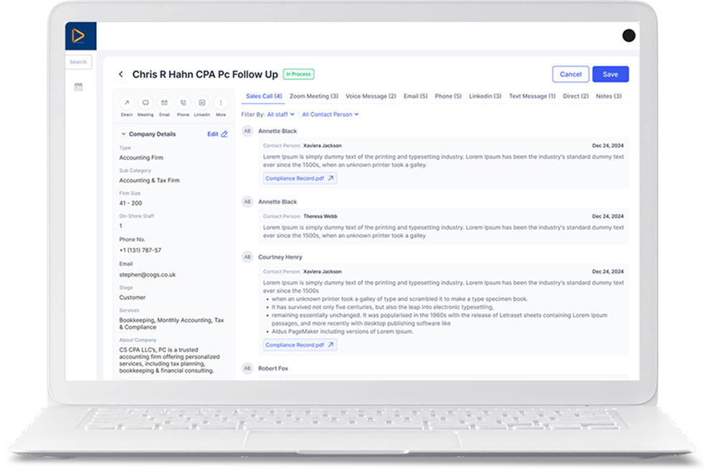Click the firm size 41 - 200
Screen dimensions: 711x473
point(130,203)
